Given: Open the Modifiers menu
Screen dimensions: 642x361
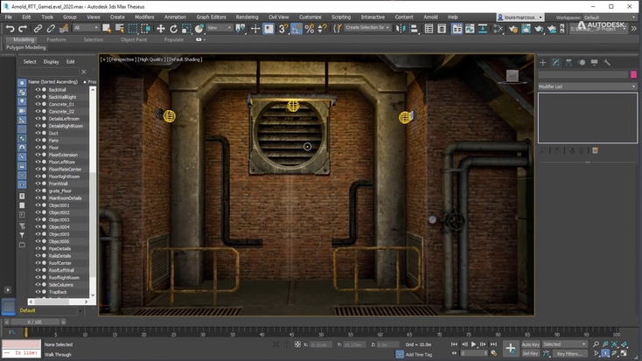Looking at the screenshot, I should (144, 17).
